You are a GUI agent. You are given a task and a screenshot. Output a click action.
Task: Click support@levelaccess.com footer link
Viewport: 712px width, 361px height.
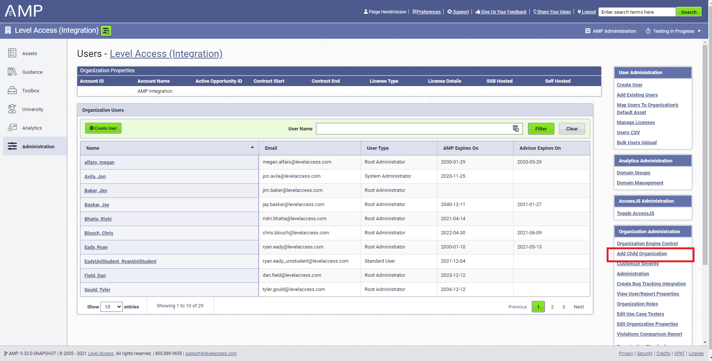point(211,354)
